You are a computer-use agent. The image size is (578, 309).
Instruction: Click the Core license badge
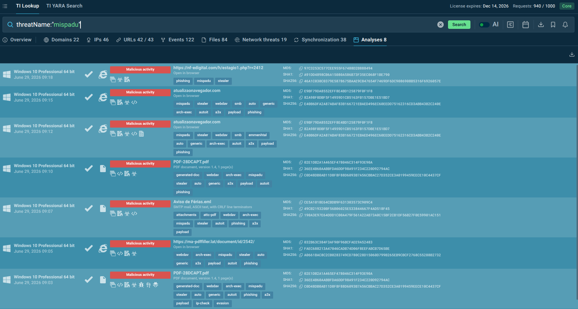[567, 6]
